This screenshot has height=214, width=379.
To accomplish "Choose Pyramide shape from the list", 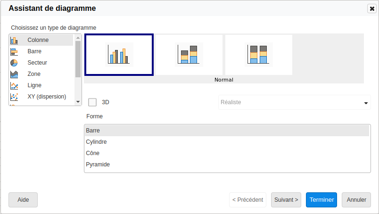I will click(226, 165).
